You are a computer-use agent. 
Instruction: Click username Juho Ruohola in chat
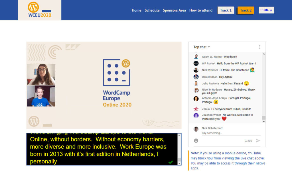[x=210, y=83]
